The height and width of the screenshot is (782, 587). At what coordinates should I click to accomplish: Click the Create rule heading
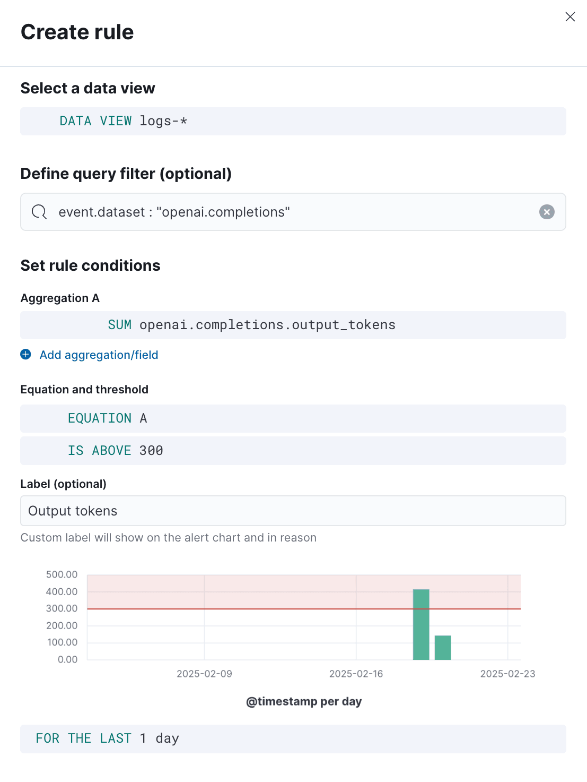click(77, 32)
